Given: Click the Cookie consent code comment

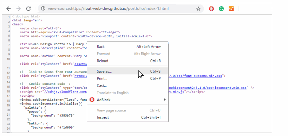Looking at the screenshot, I should (45, 84).
